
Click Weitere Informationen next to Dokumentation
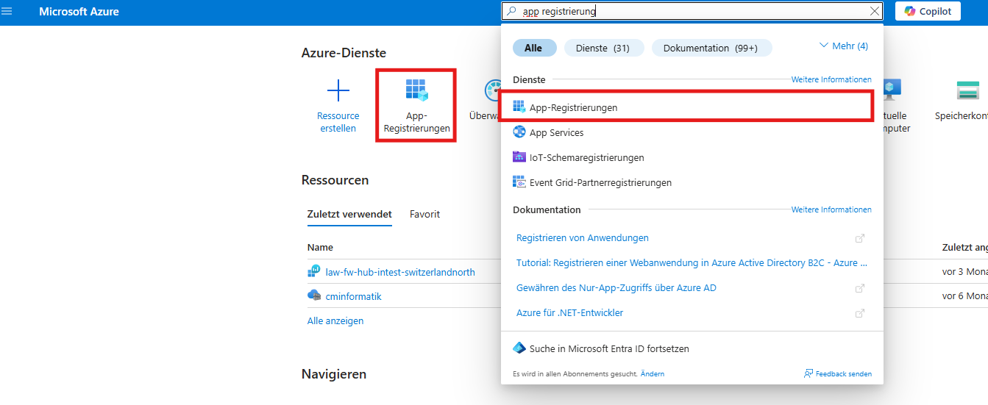(831, 209)
